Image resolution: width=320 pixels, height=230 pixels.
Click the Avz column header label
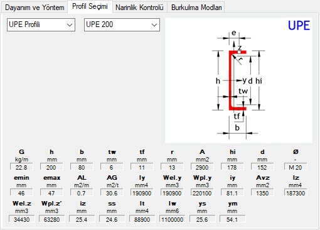coord(263,178)
